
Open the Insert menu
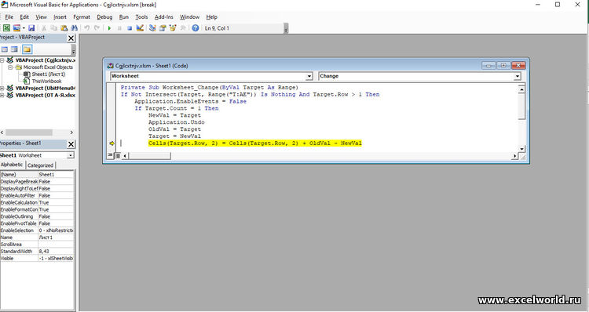pyautogui.click(x=60, y=17)
